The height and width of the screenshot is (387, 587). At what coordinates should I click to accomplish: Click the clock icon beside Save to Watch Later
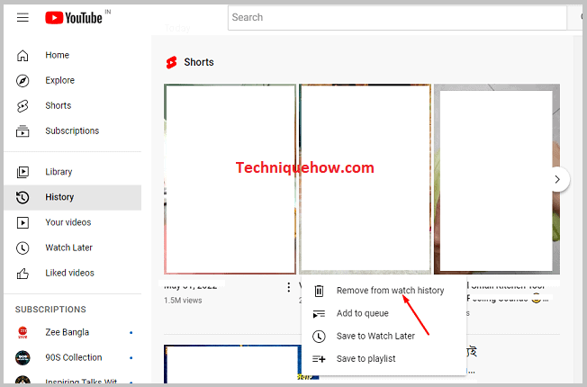319,337
